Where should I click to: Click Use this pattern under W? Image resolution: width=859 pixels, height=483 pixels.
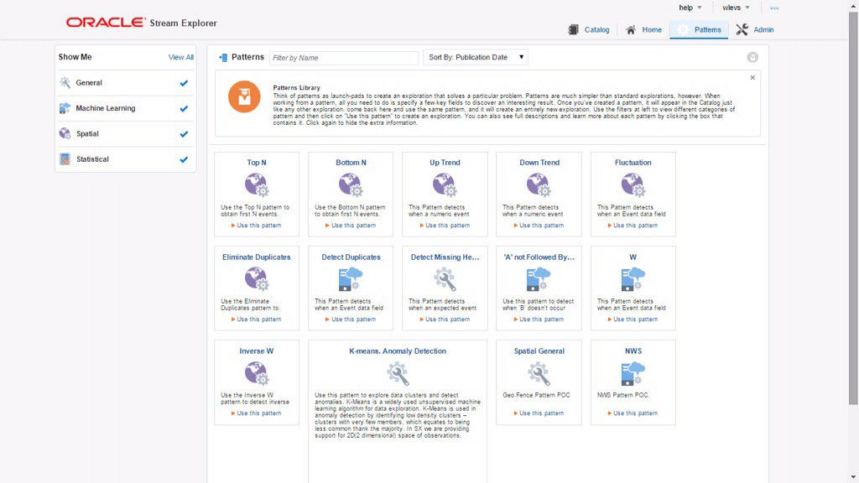(x=633, y=319)
